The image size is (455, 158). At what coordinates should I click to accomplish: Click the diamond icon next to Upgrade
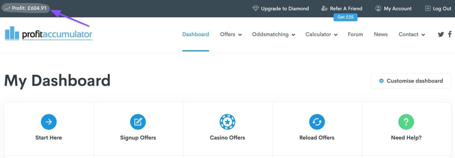pyautogui.click(x=256, y=8)
